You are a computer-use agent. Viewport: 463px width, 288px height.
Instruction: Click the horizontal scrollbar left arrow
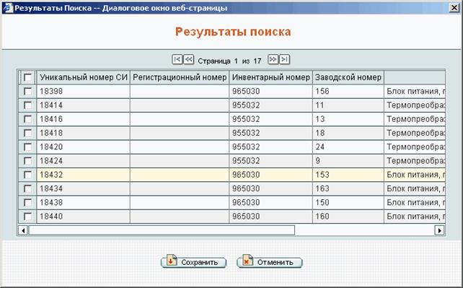tap(23, 230)
